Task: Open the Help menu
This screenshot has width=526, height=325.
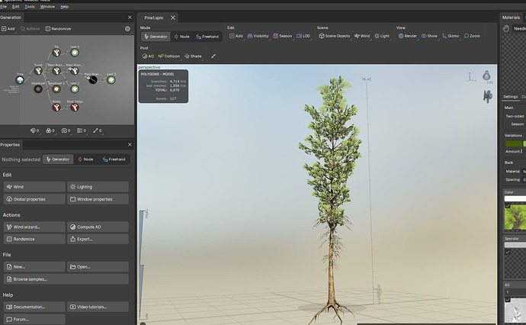Action: [64, 6]
